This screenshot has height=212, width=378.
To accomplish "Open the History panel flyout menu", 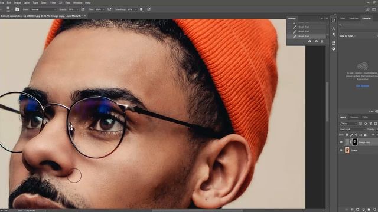I will point(327,18).
